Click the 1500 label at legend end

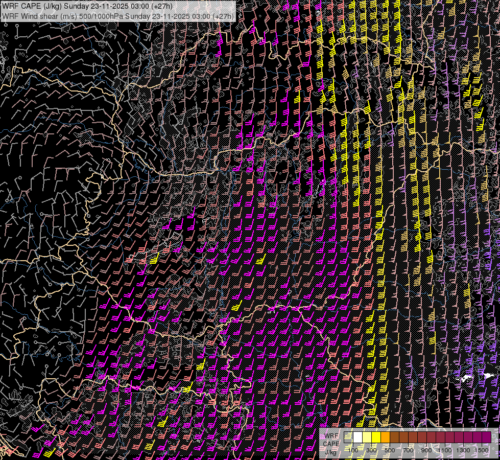(482, 450)
